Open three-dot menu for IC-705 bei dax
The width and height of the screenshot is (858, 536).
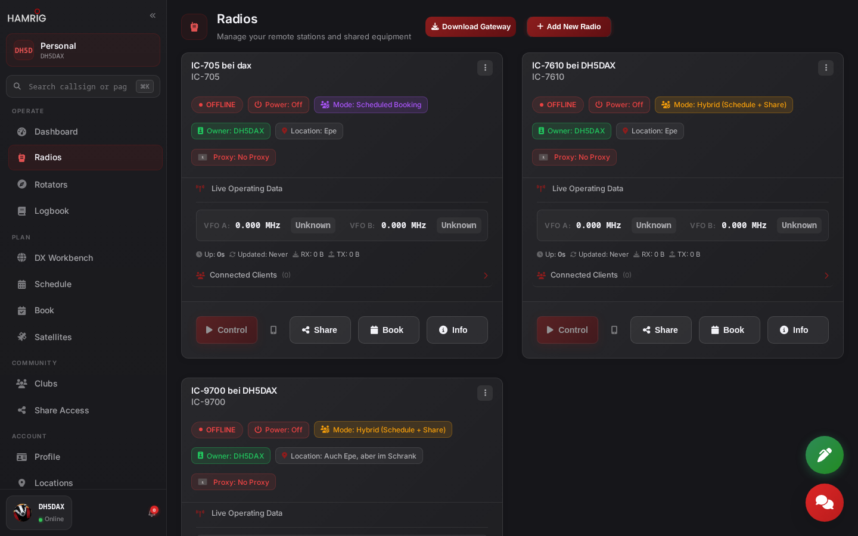[x=485, y=68]
